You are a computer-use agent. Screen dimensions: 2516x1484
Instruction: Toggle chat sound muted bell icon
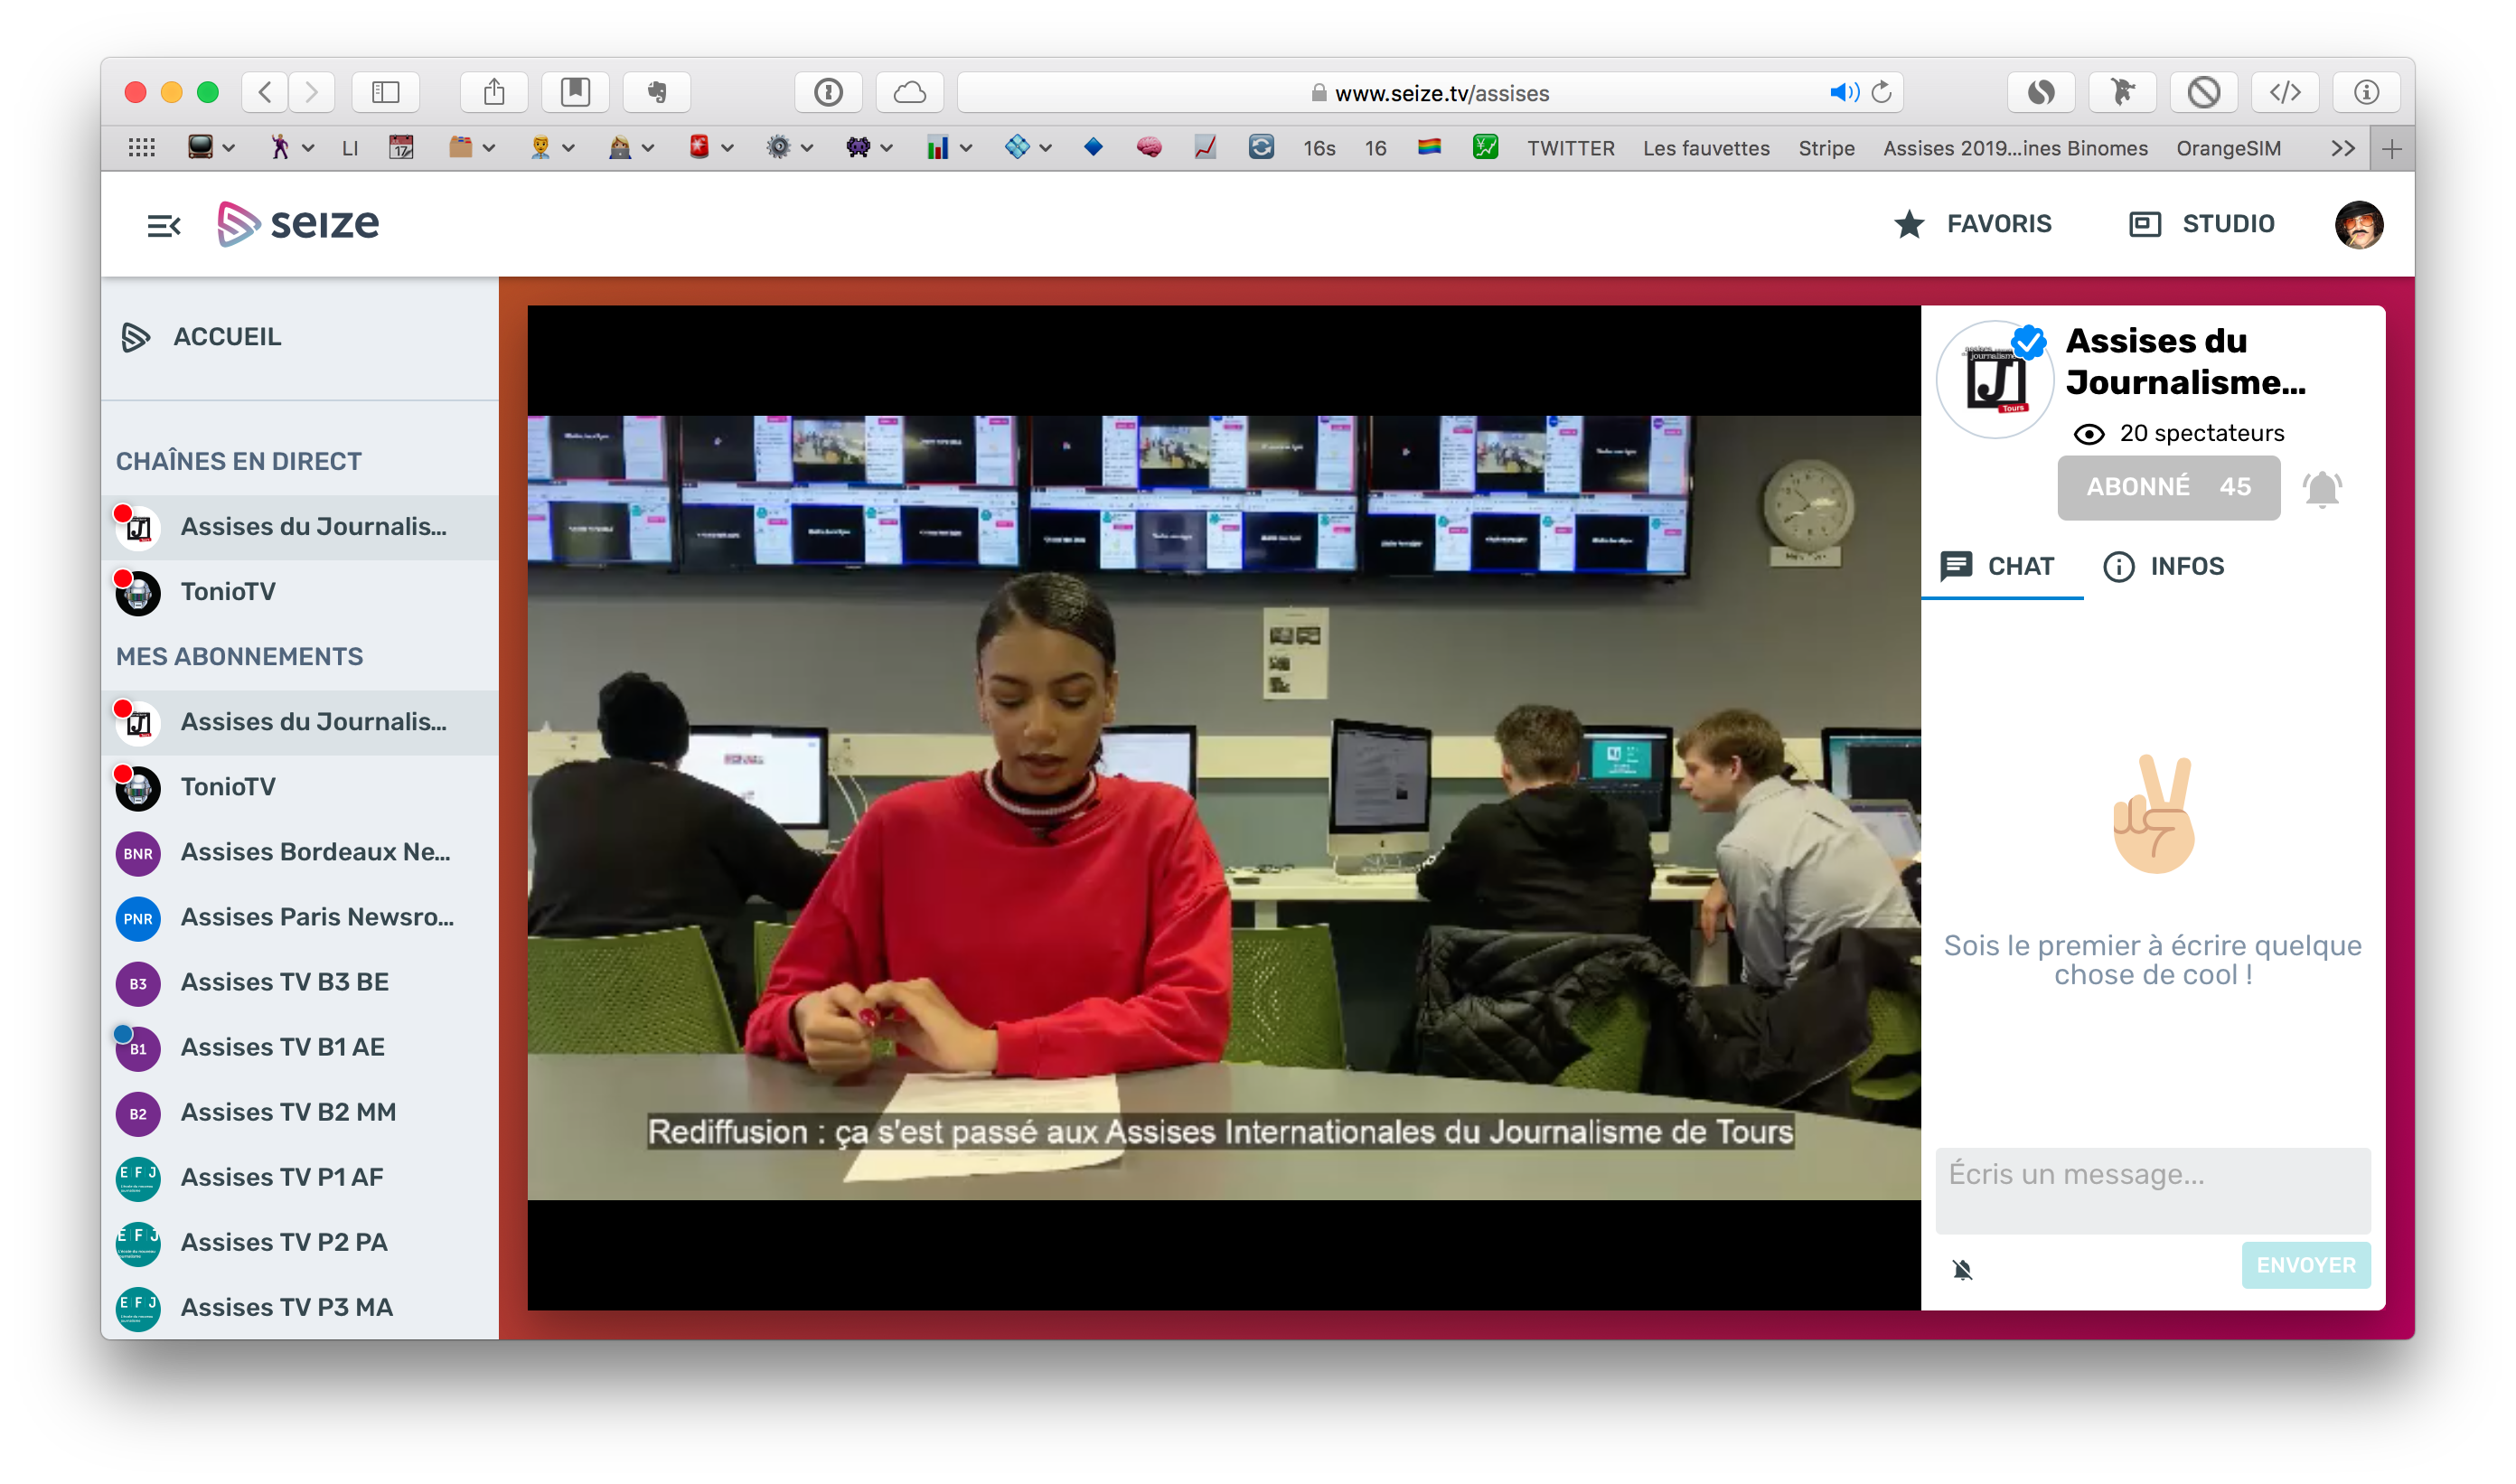(x=1962, y=1269)
